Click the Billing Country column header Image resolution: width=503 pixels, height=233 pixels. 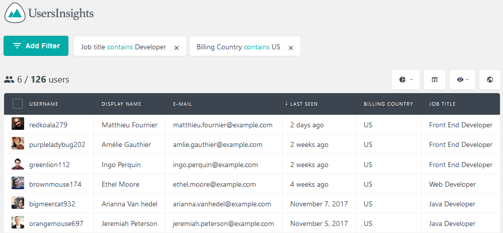pyautogui.click(x=388, y=104)
